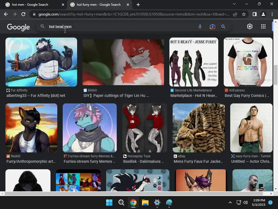
Task: Open a new browser tab
Action: (x=138, y=5)
